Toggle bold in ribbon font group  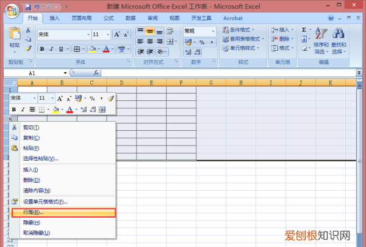tap(42, 49)
